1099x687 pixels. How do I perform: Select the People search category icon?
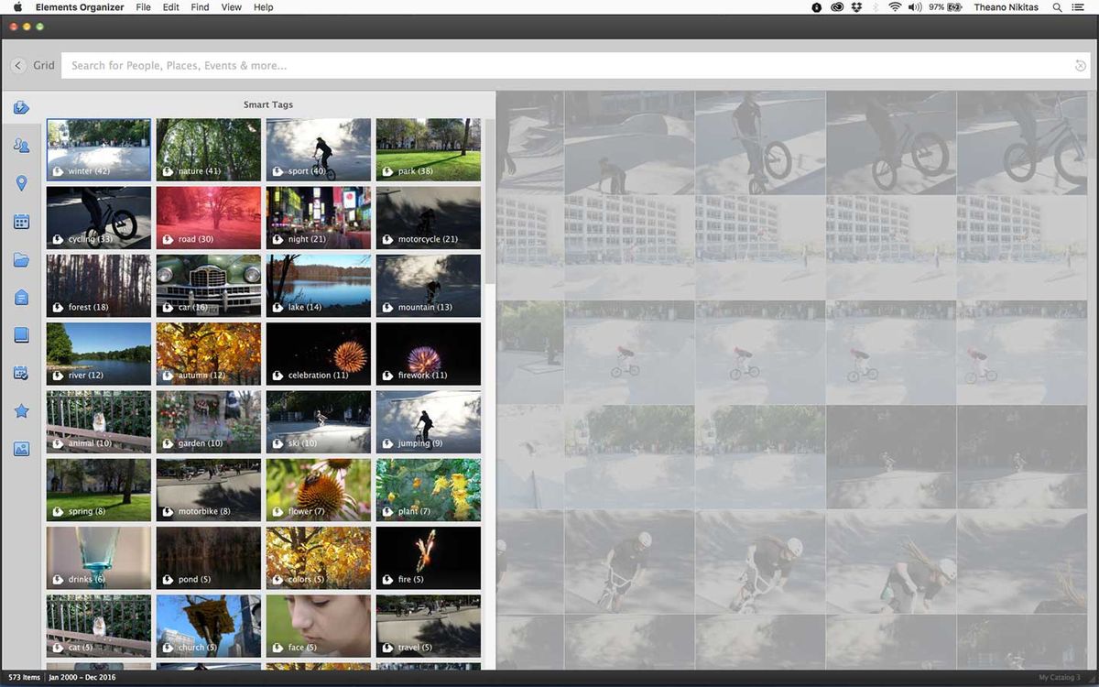[x=21, y=145]
